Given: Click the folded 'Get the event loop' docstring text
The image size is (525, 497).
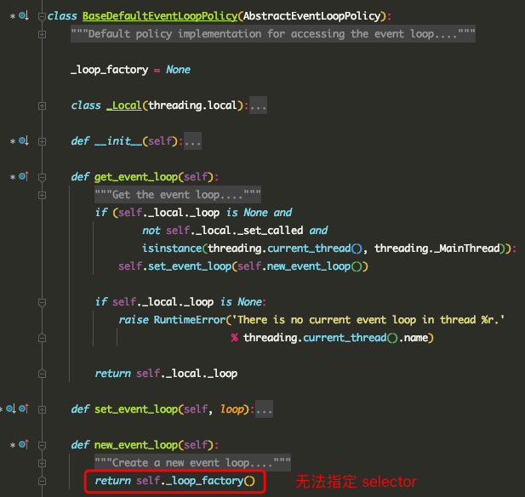Looking at the screenshot, I should coord(178,195).
